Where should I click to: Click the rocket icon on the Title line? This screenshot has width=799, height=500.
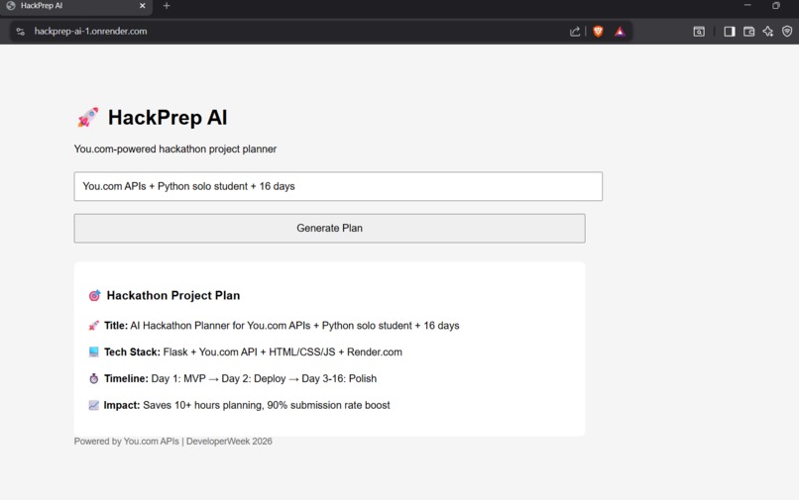coord(94,326)
